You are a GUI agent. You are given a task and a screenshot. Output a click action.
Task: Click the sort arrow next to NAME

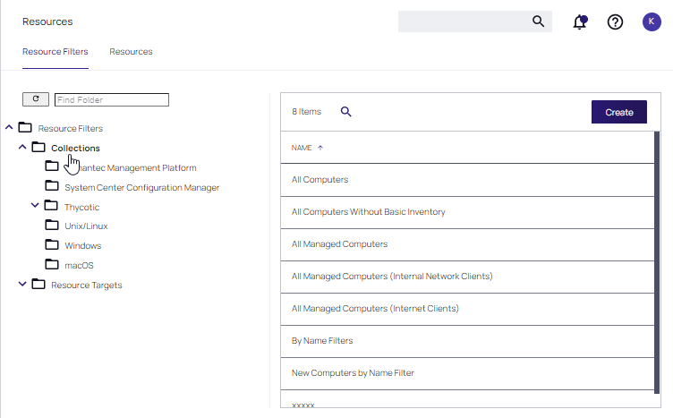pyautogui.click(x=320, y=148)
